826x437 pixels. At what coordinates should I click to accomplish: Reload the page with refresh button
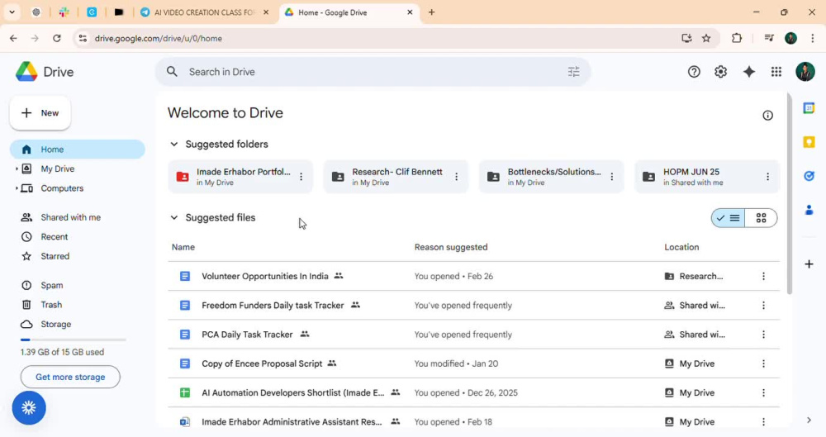pos(57,38)
